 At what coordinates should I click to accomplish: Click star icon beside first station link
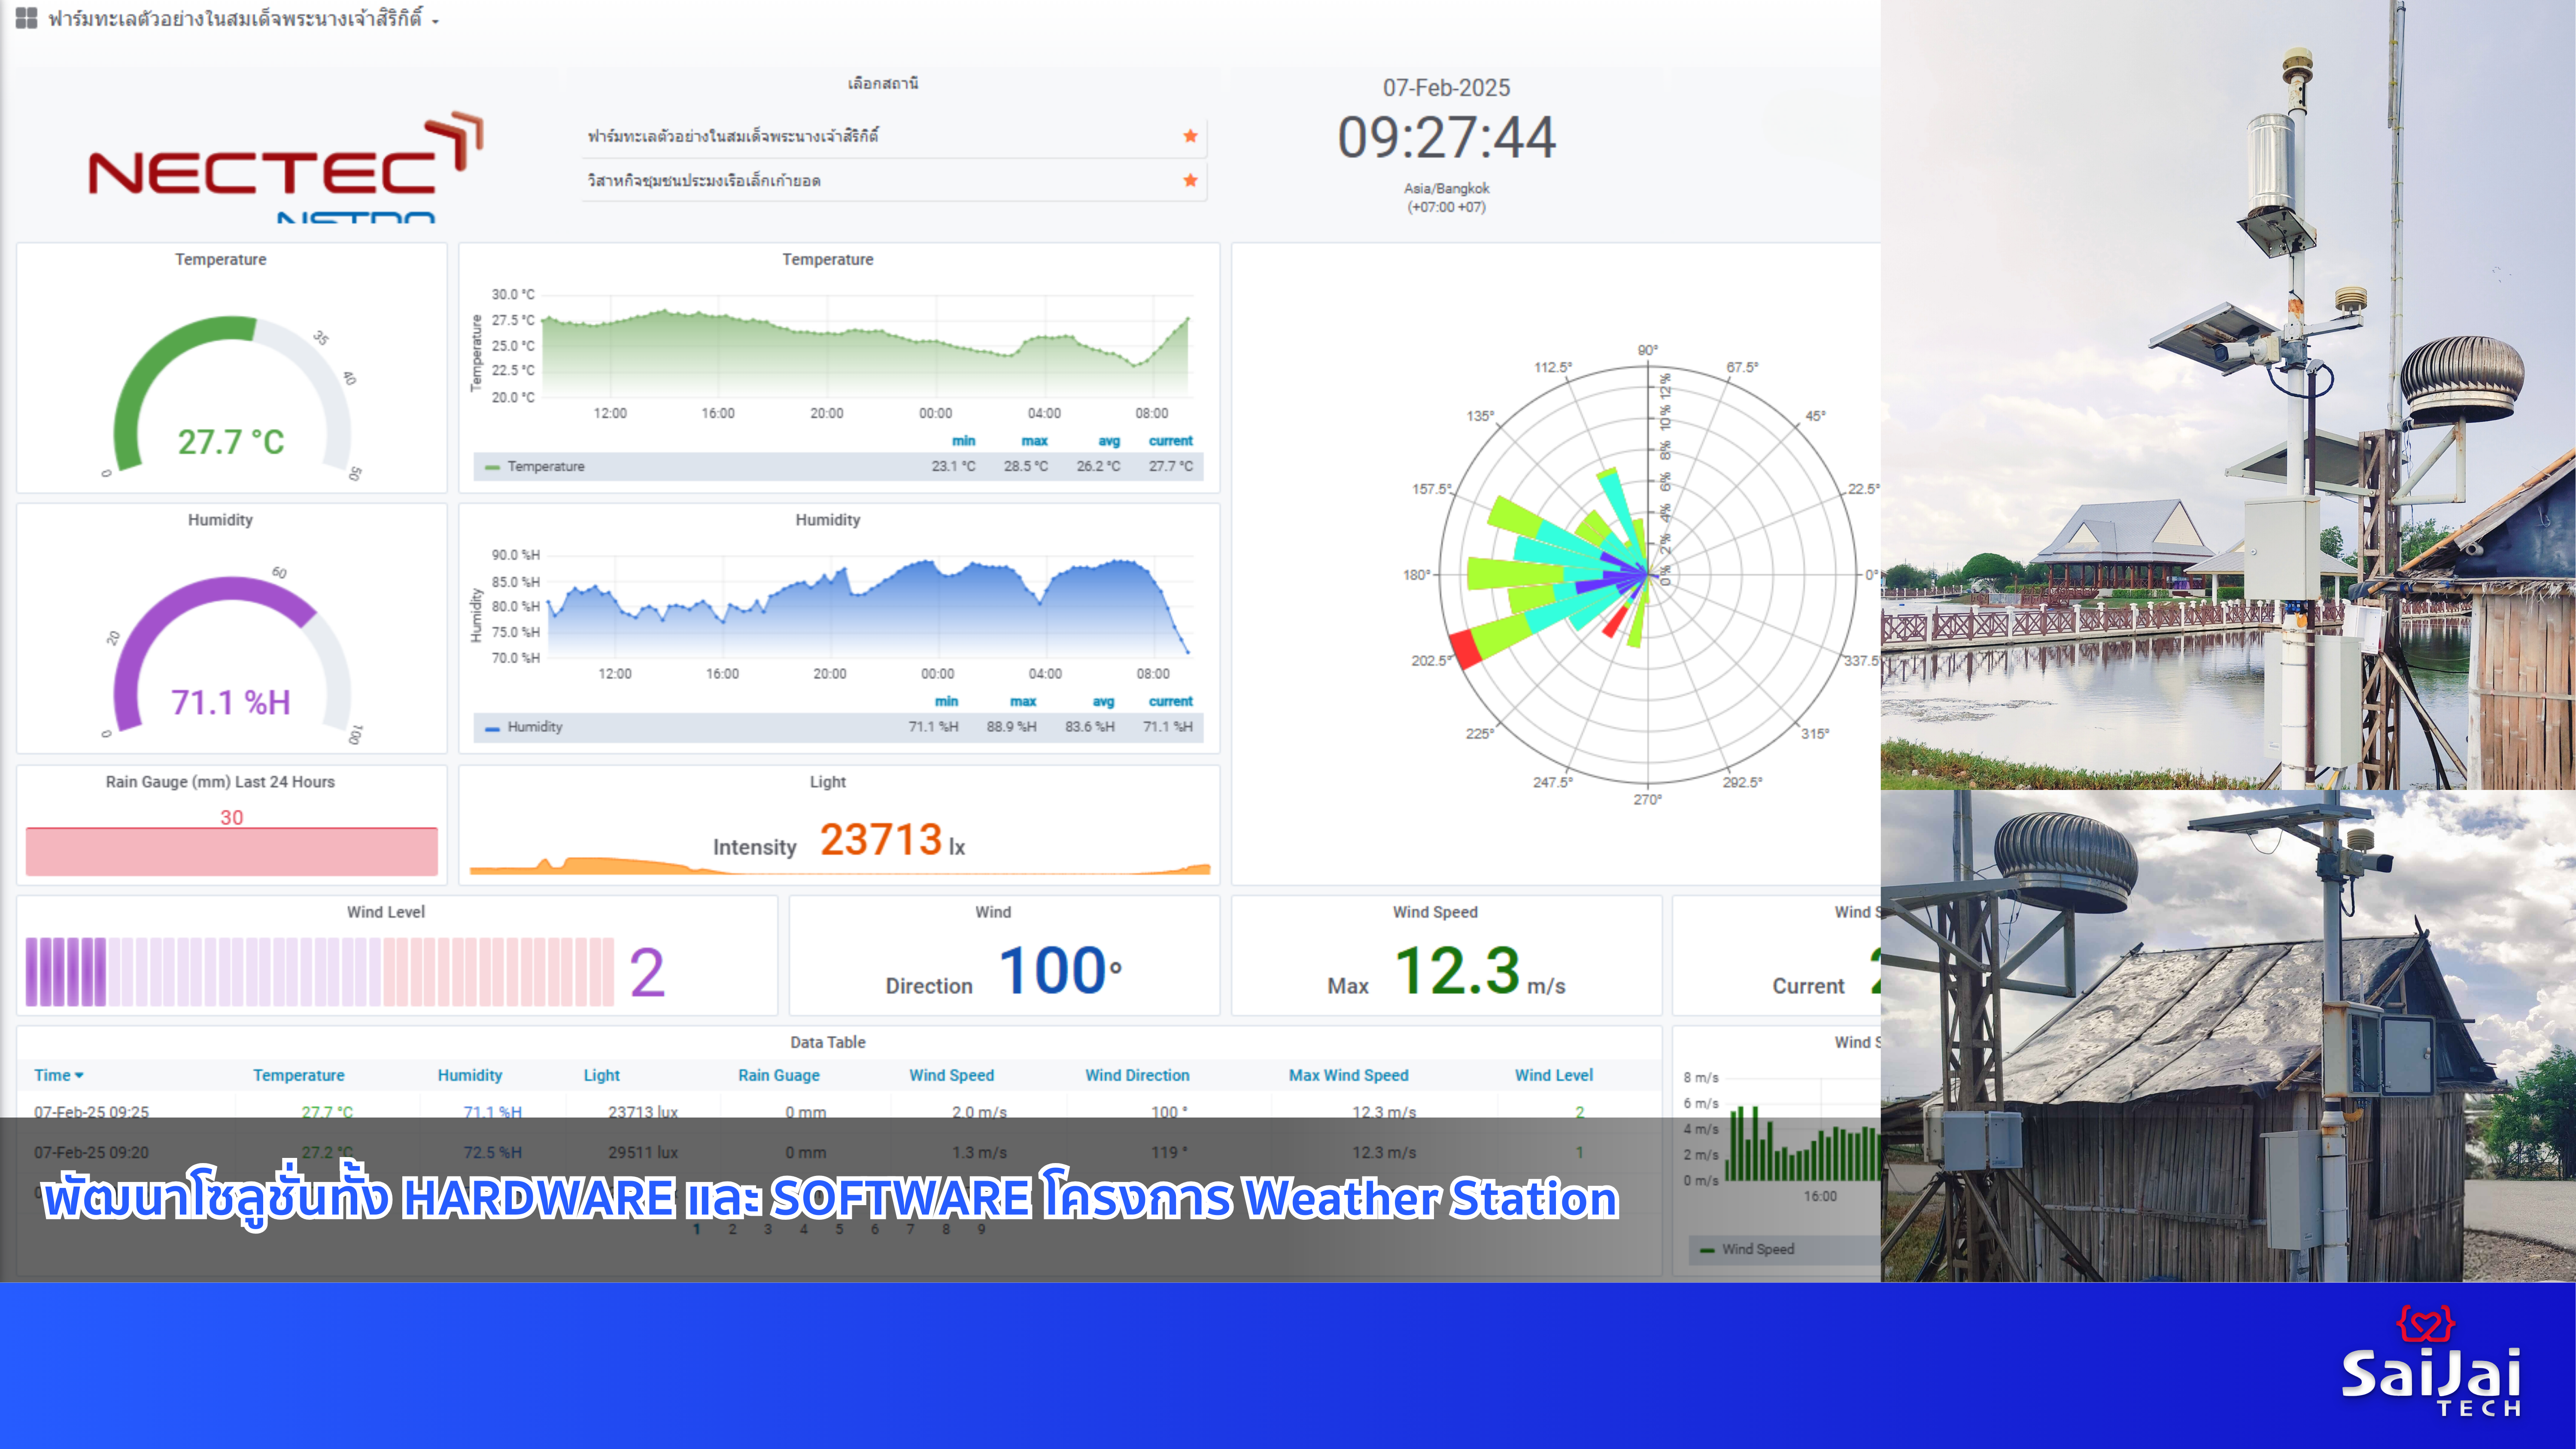click(x=1190, y=136)
